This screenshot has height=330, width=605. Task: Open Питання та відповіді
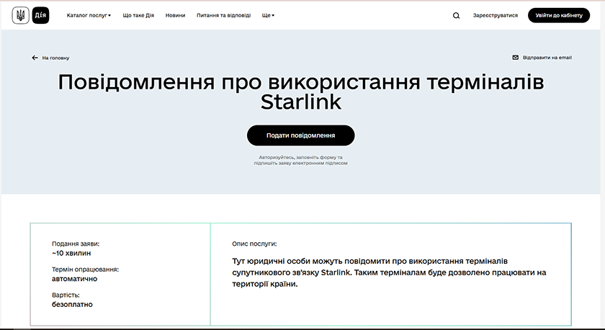click(x=223, y=15)
